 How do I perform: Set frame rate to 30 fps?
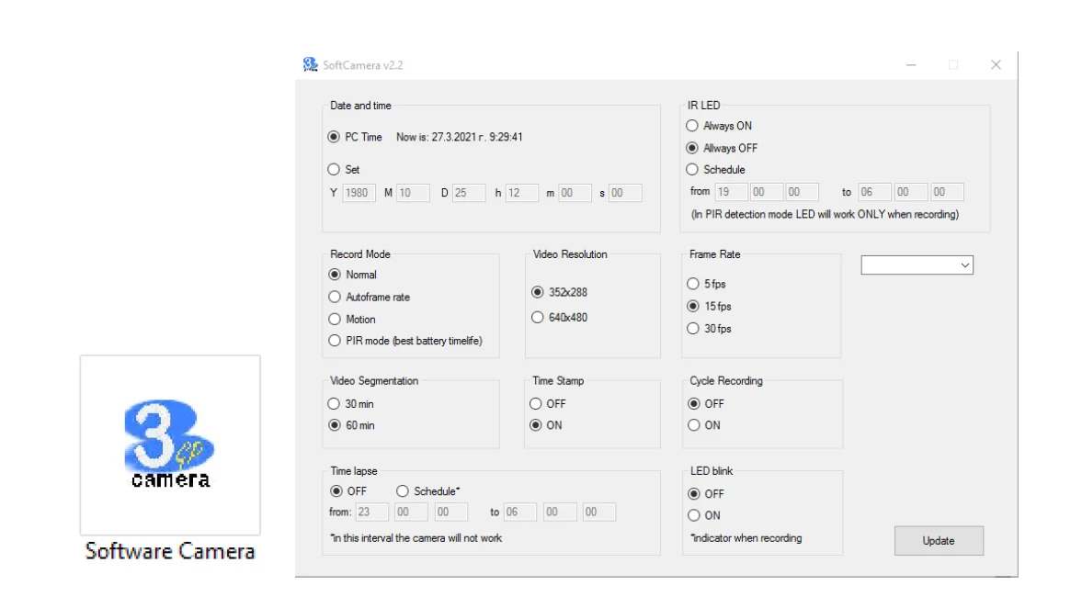(x=693, y=329)
